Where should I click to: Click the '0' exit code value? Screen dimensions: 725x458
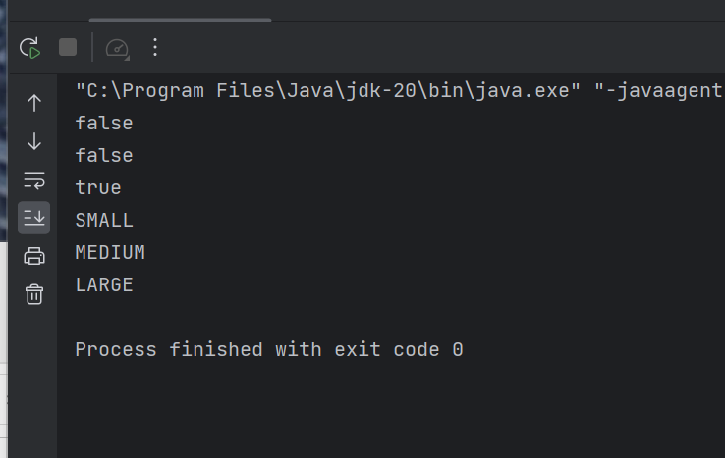458,350
